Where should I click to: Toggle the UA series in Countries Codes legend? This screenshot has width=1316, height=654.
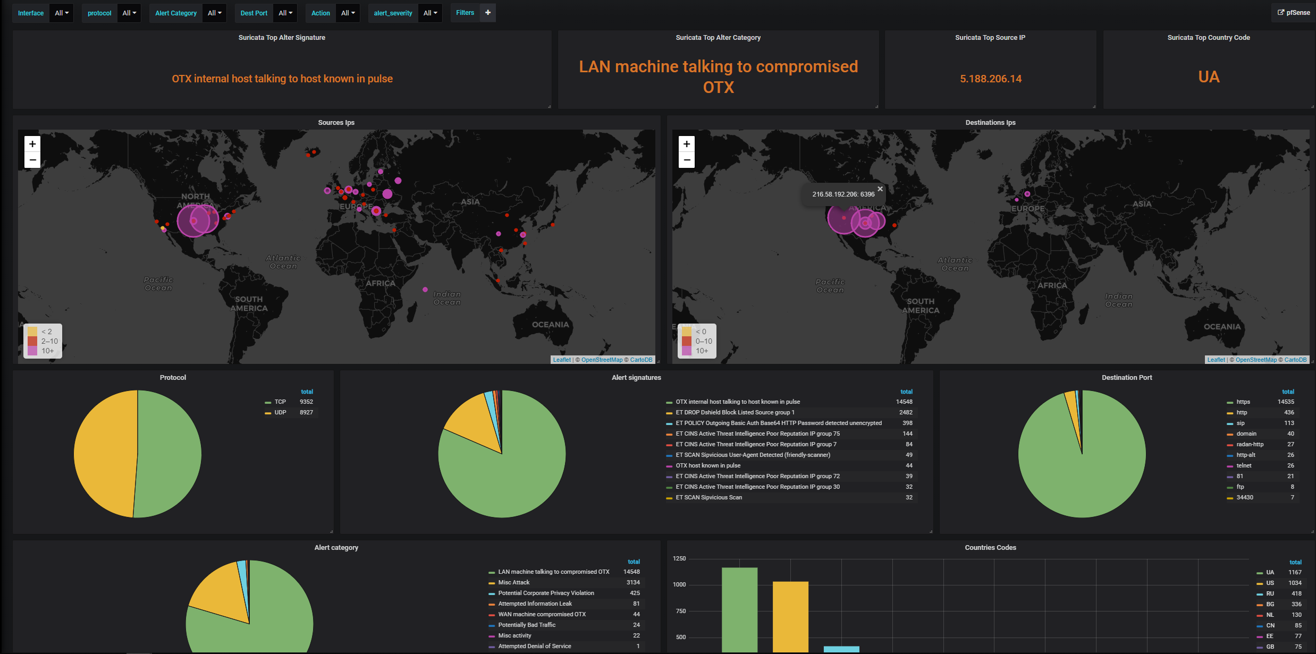1270,573
